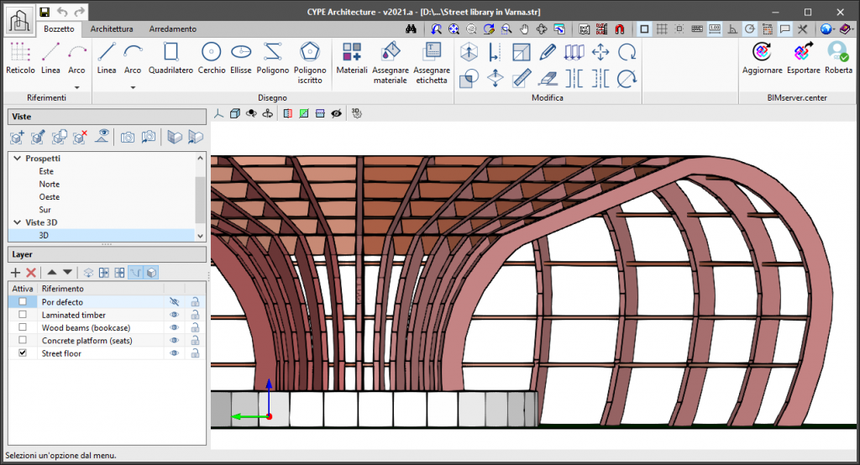Open the Arredamento tab

[173, 29]
